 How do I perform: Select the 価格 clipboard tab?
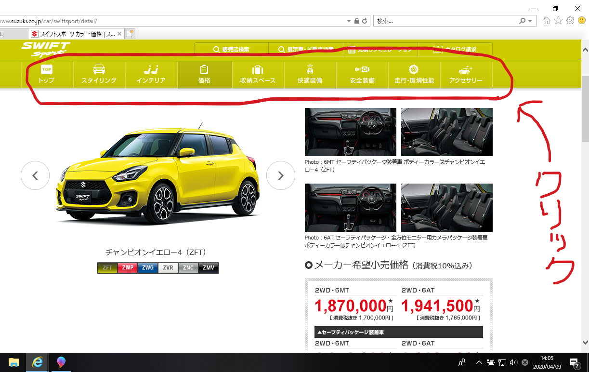coord(204,75)
